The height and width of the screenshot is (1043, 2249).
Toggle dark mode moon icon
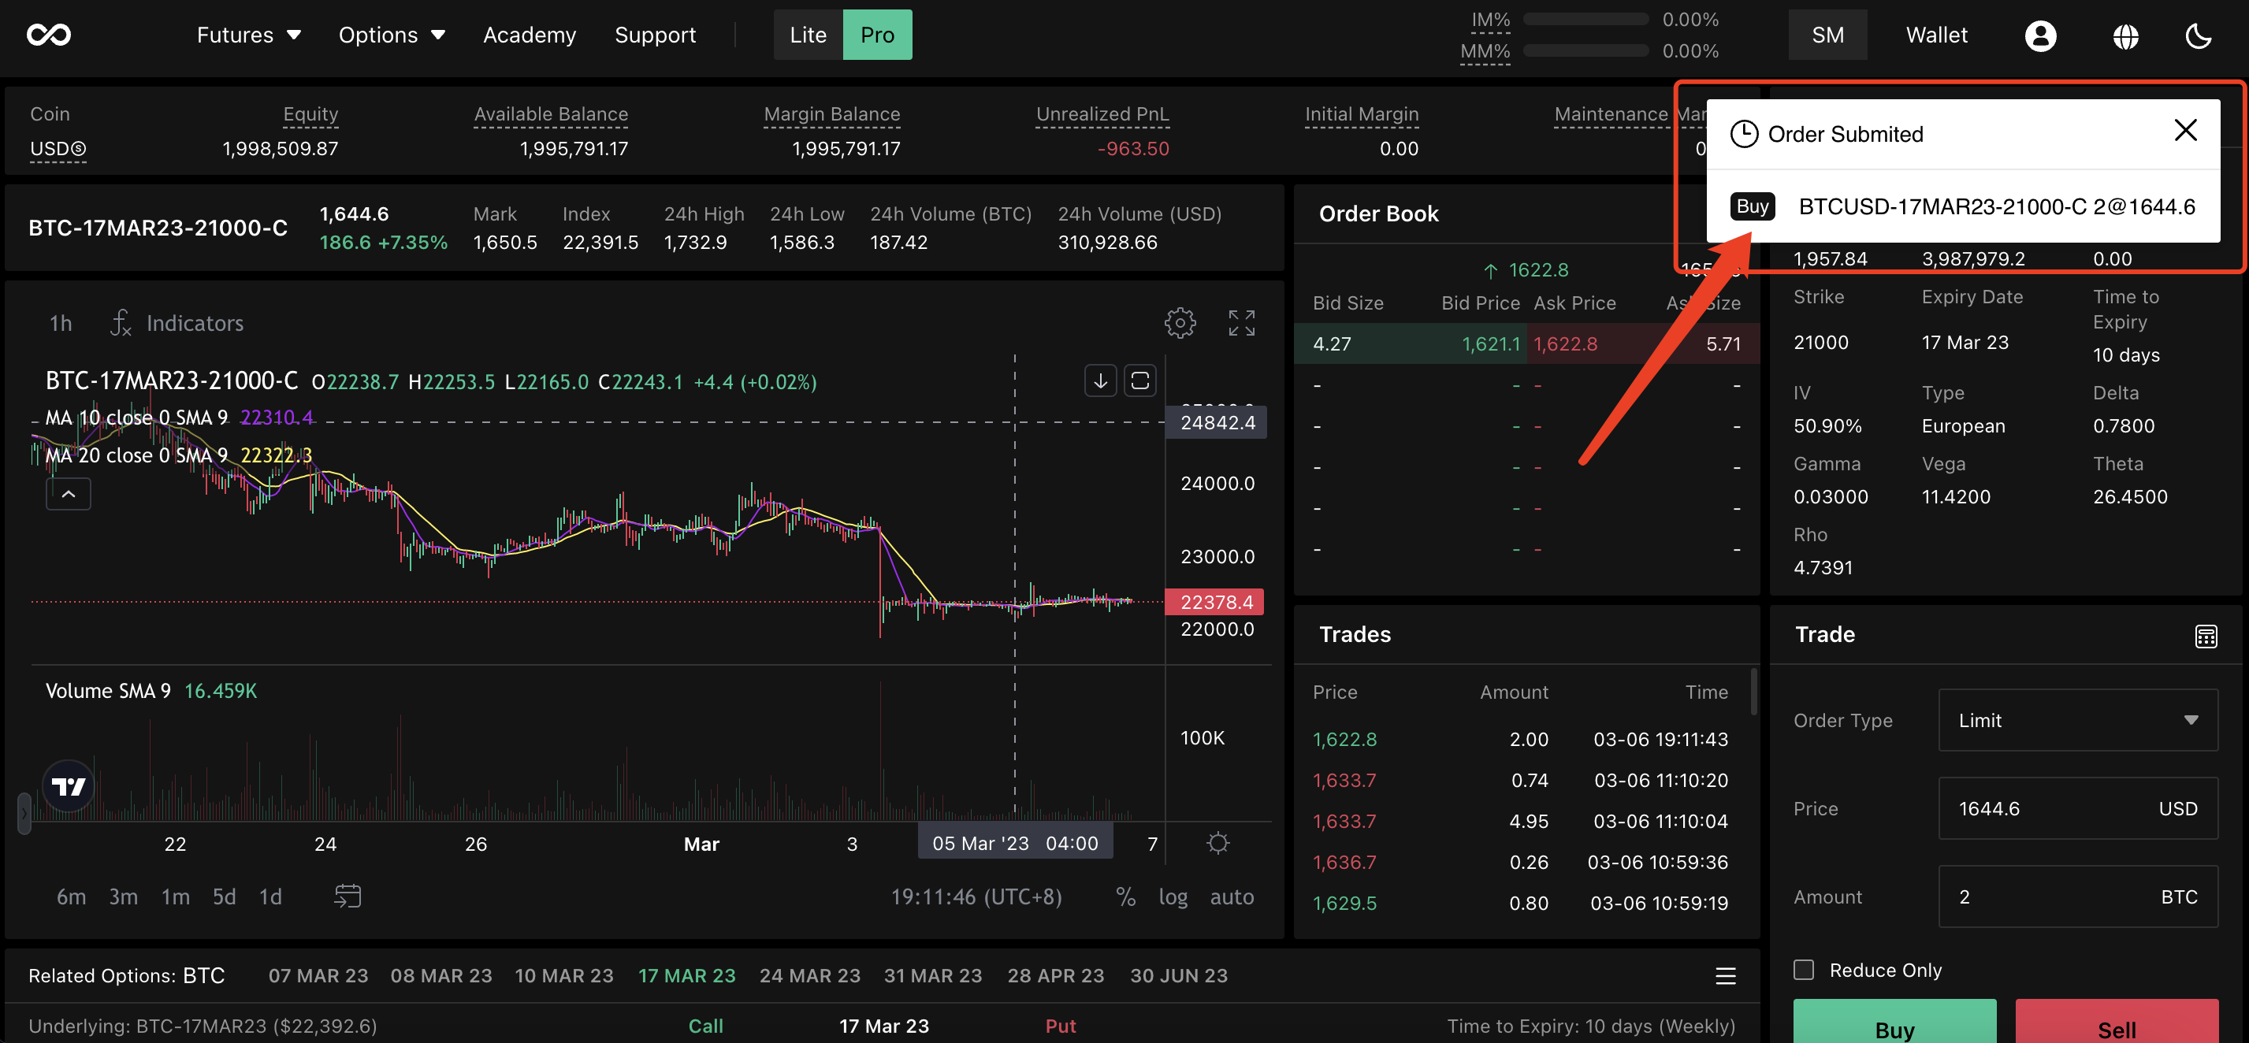click(2199, 35)
